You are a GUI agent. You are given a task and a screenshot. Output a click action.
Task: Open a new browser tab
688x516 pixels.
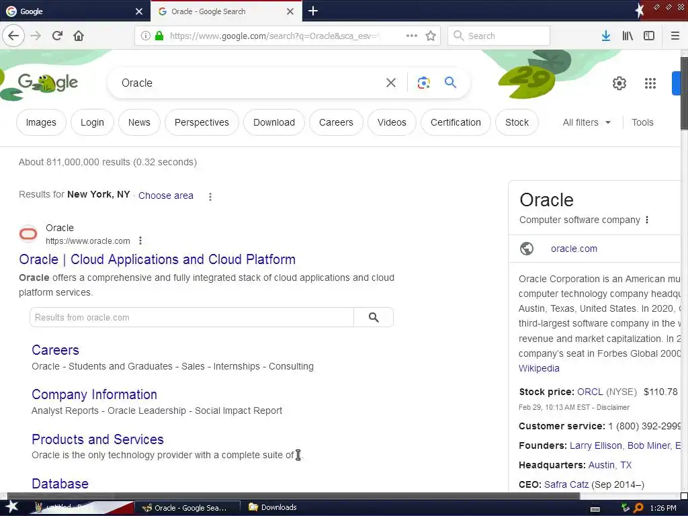pos(313,11)
